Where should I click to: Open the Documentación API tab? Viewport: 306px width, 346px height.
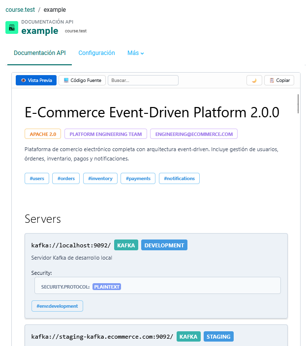pos(40,53)
